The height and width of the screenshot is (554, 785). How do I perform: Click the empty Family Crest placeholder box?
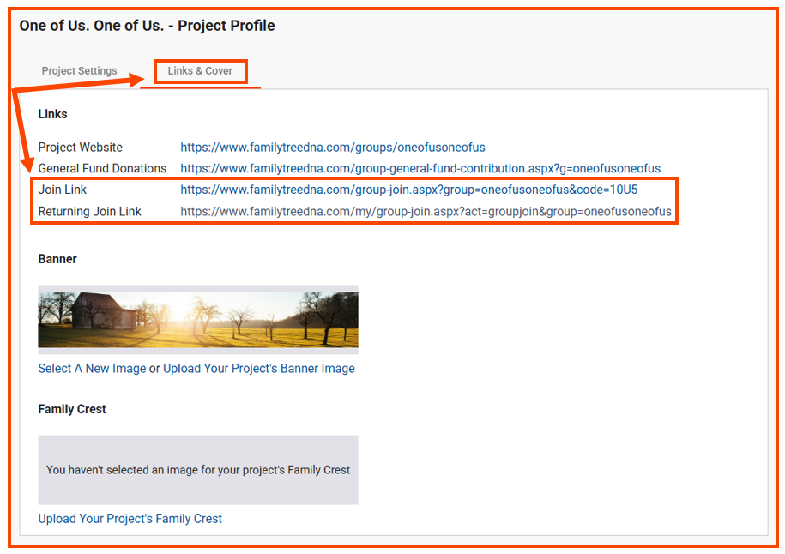tap(198, 469)
